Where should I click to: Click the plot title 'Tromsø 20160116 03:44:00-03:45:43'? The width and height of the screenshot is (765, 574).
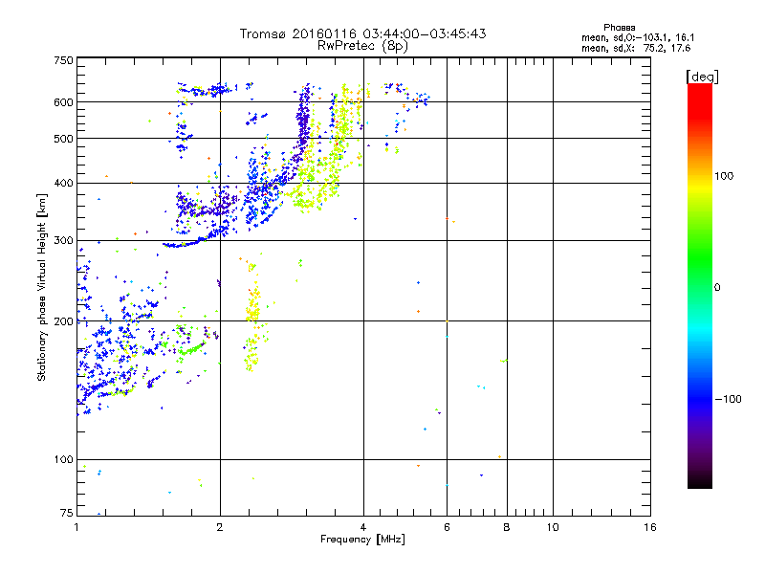(363, 33)
